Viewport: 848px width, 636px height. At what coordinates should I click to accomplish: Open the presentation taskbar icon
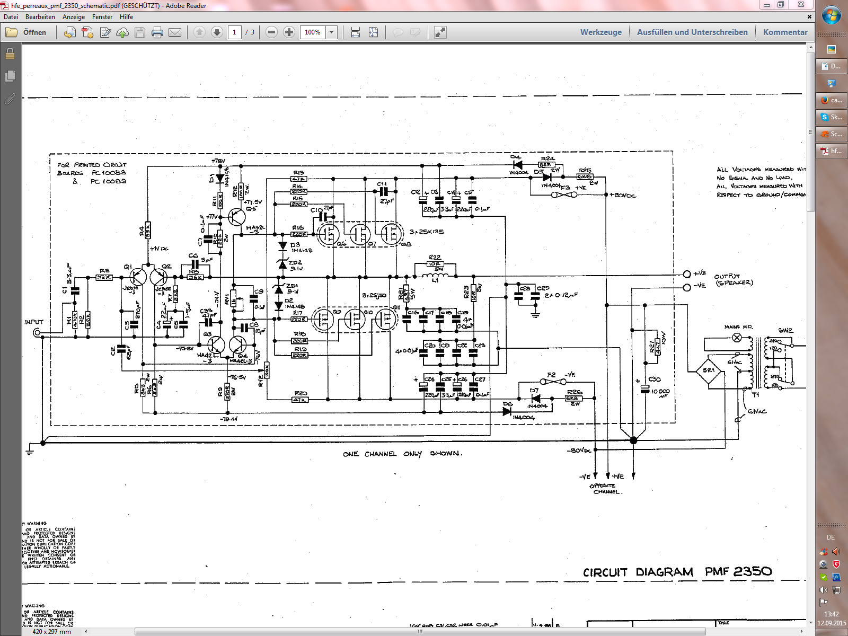(832, 83)
